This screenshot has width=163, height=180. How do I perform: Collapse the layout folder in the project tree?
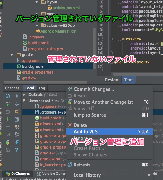[x=37, y=2]
